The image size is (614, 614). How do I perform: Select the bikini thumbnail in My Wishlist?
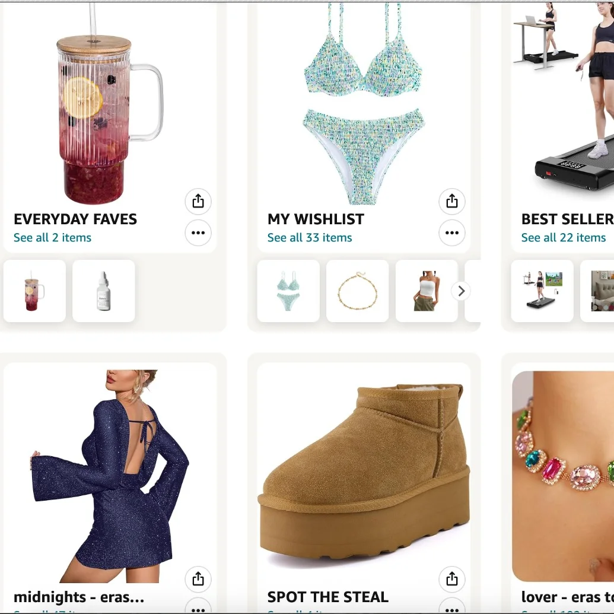coord(288,291)
